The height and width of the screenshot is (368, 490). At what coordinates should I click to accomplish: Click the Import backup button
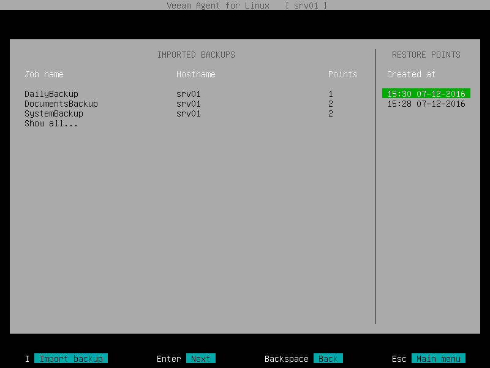(71, 359)
